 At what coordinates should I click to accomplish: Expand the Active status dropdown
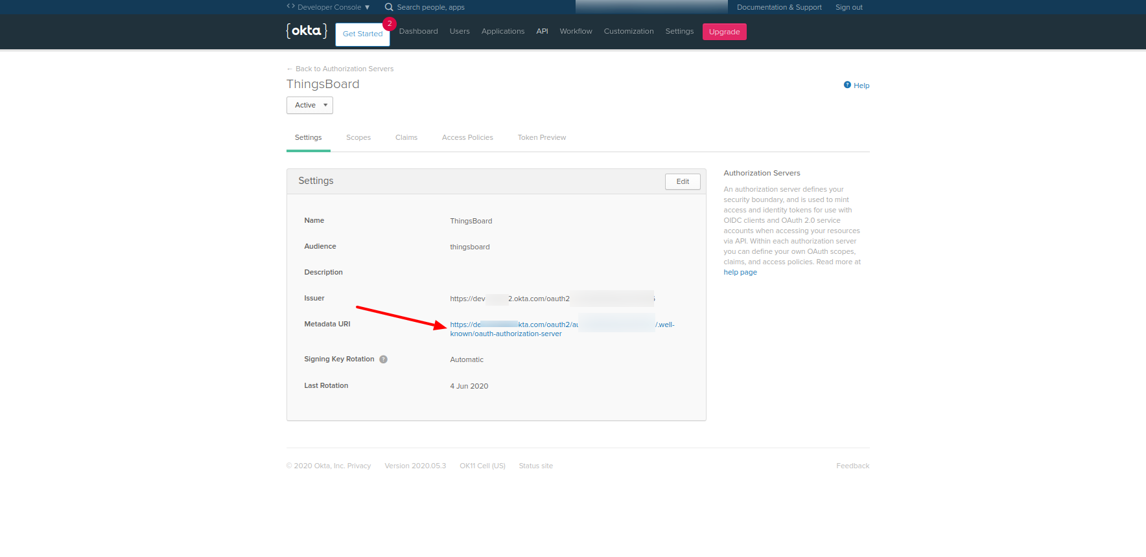point(310,105)
